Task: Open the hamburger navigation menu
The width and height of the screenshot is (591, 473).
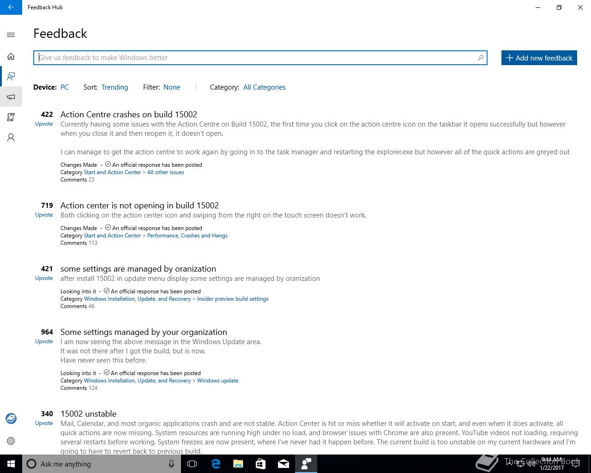Action: tap(11, 35)
